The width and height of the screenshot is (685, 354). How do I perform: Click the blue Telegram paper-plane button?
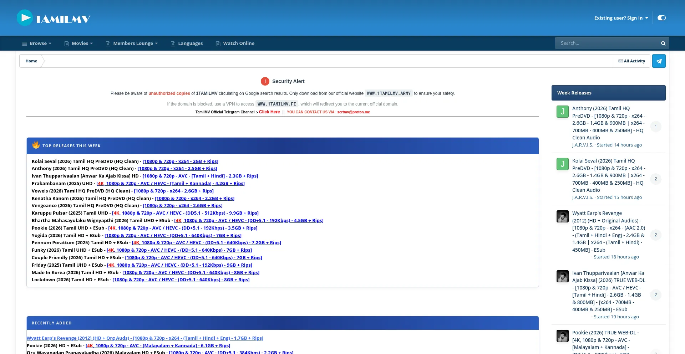click(659, 61)
